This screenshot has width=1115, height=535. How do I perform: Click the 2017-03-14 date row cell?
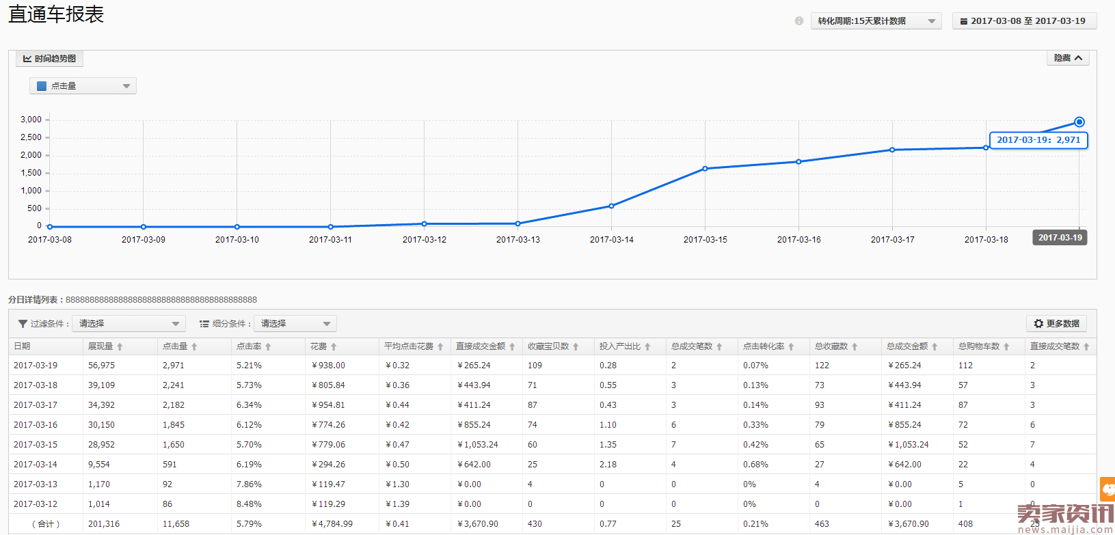(36, 465)
